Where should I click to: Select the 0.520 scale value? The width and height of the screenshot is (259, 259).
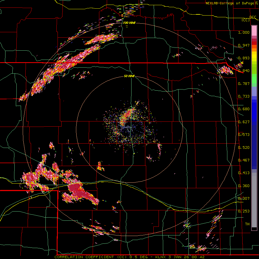(x=244, y=148)
